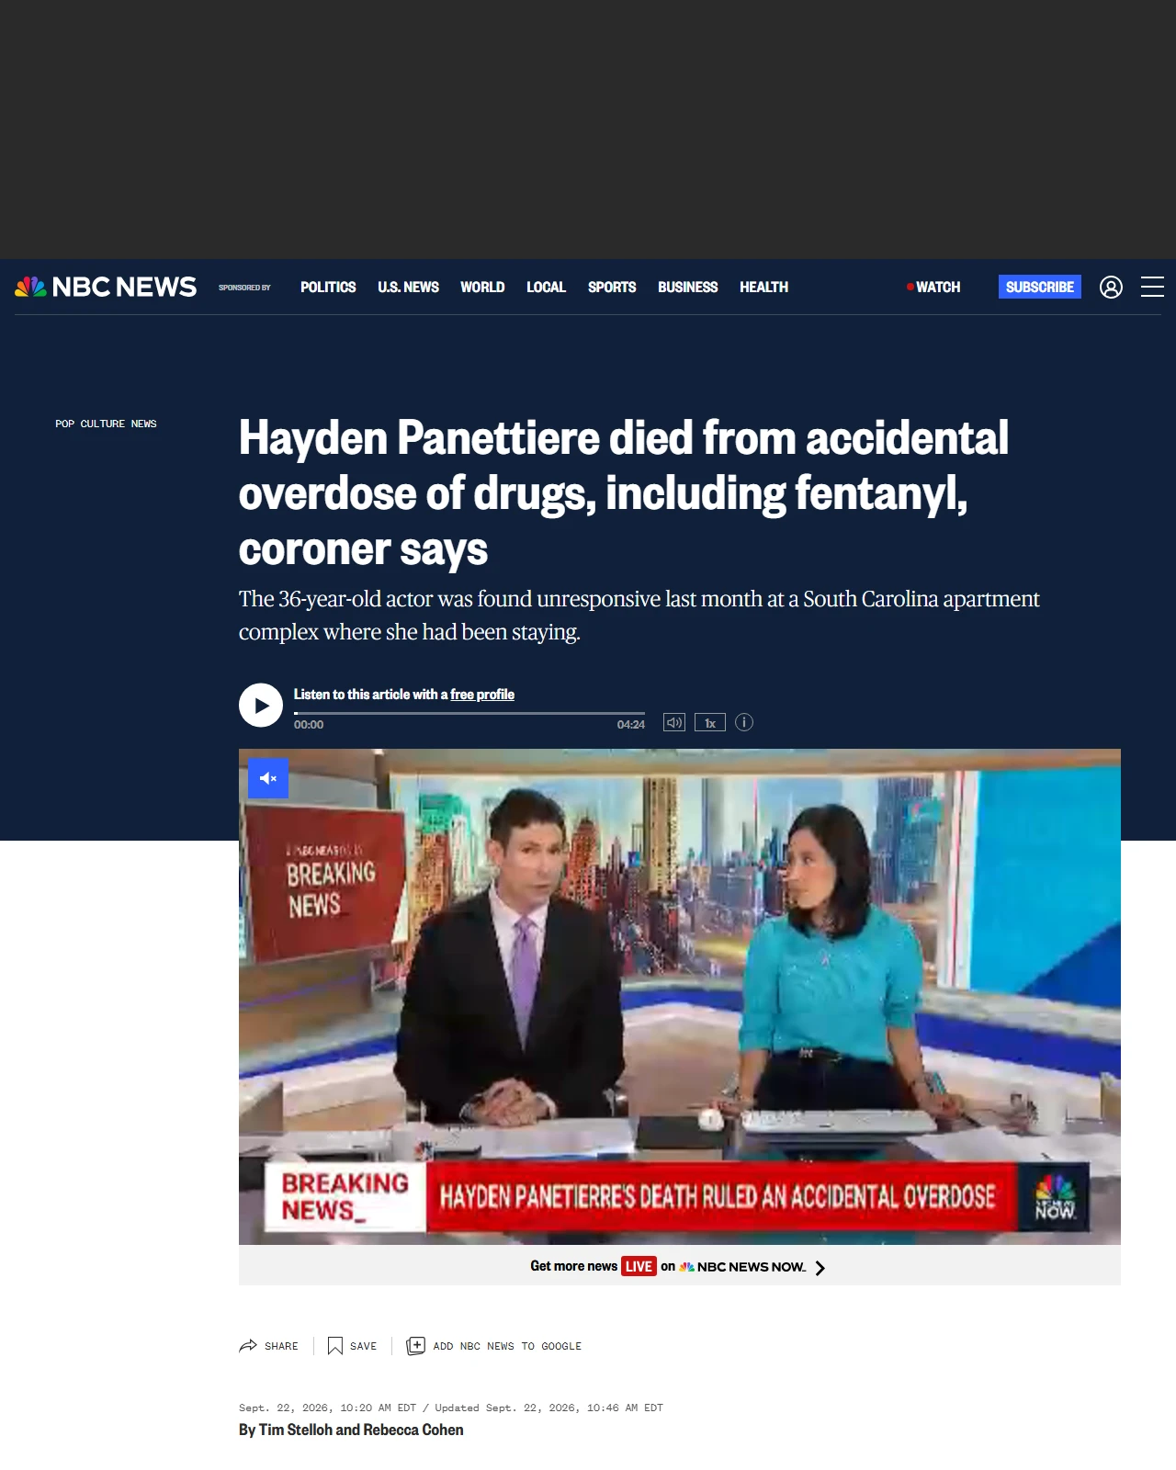
Task: Change playback speed 1x button
Action: tap(710, 723)
